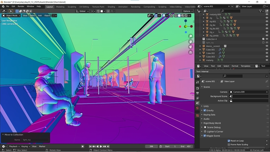
Task: Click the Templates menu in text editor
Action: point(245,66)
